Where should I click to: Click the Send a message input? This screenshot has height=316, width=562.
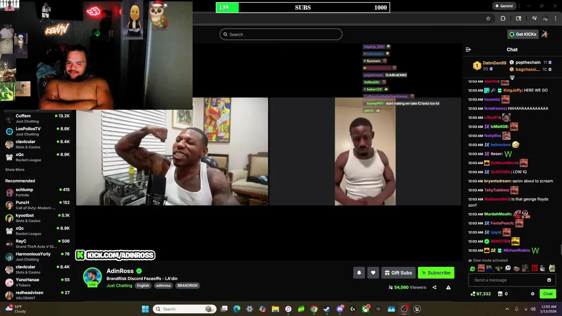coord(512,280)
